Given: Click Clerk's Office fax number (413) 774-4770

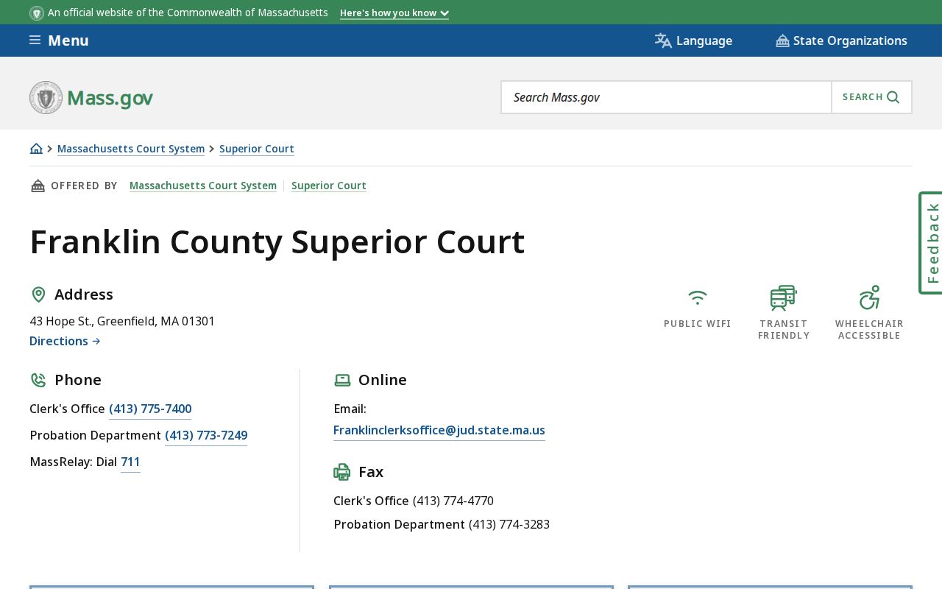Looking at the screenshot, I should [x=453, y=501].
